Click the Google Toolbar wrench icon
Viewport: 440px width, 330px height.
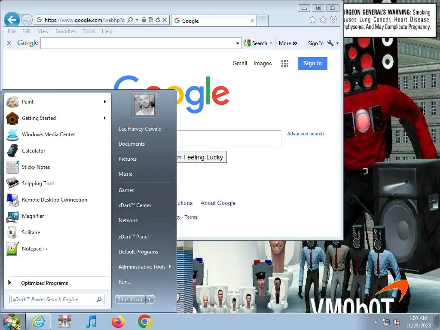(x=330, y=43)
